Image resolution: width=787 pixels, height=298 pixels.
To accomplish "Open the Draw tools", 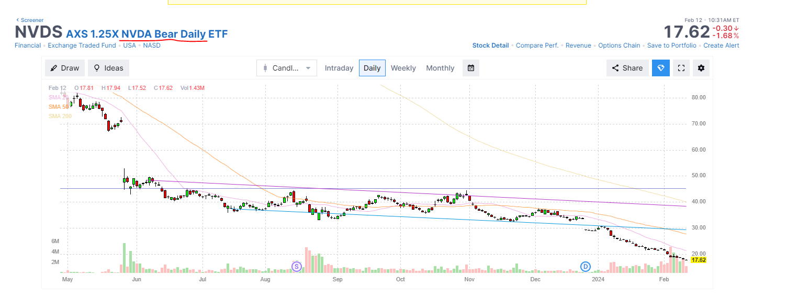I will (x=65, y=68).
